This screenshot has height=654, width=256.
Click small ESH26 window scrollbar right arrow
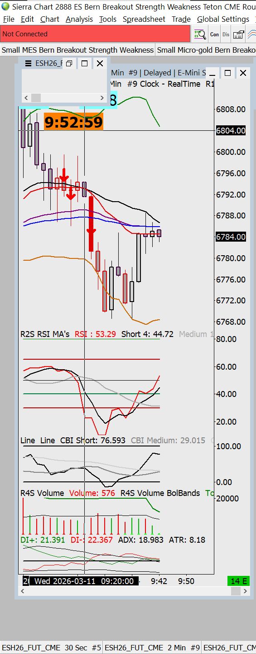(x=102, y=98)
